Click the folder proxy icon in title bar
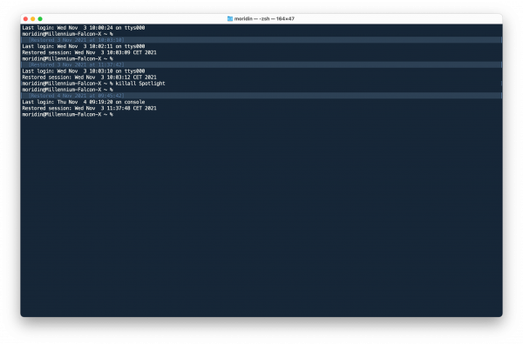 (x=230, y=19)
